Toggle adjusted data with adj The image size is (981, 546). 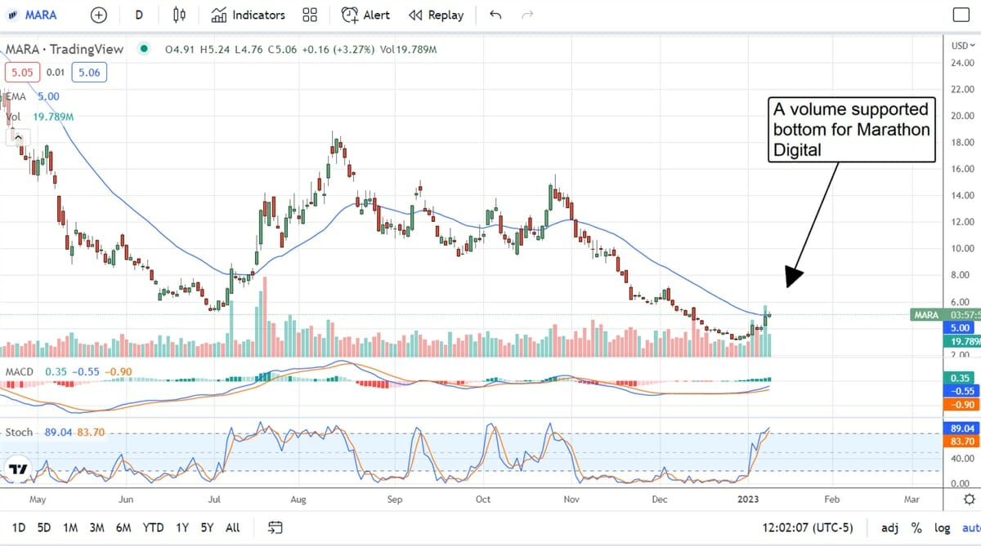(x=889, y=527)
